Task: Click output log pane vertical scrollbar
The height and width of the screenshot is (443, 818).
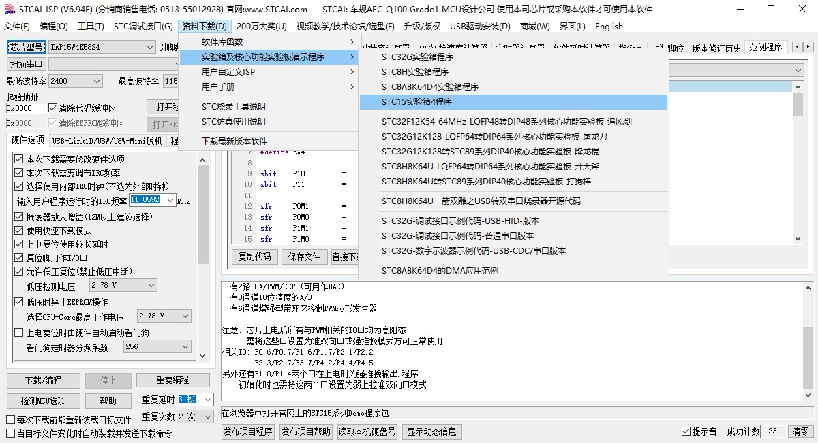Action: click(x=807, y=342)
